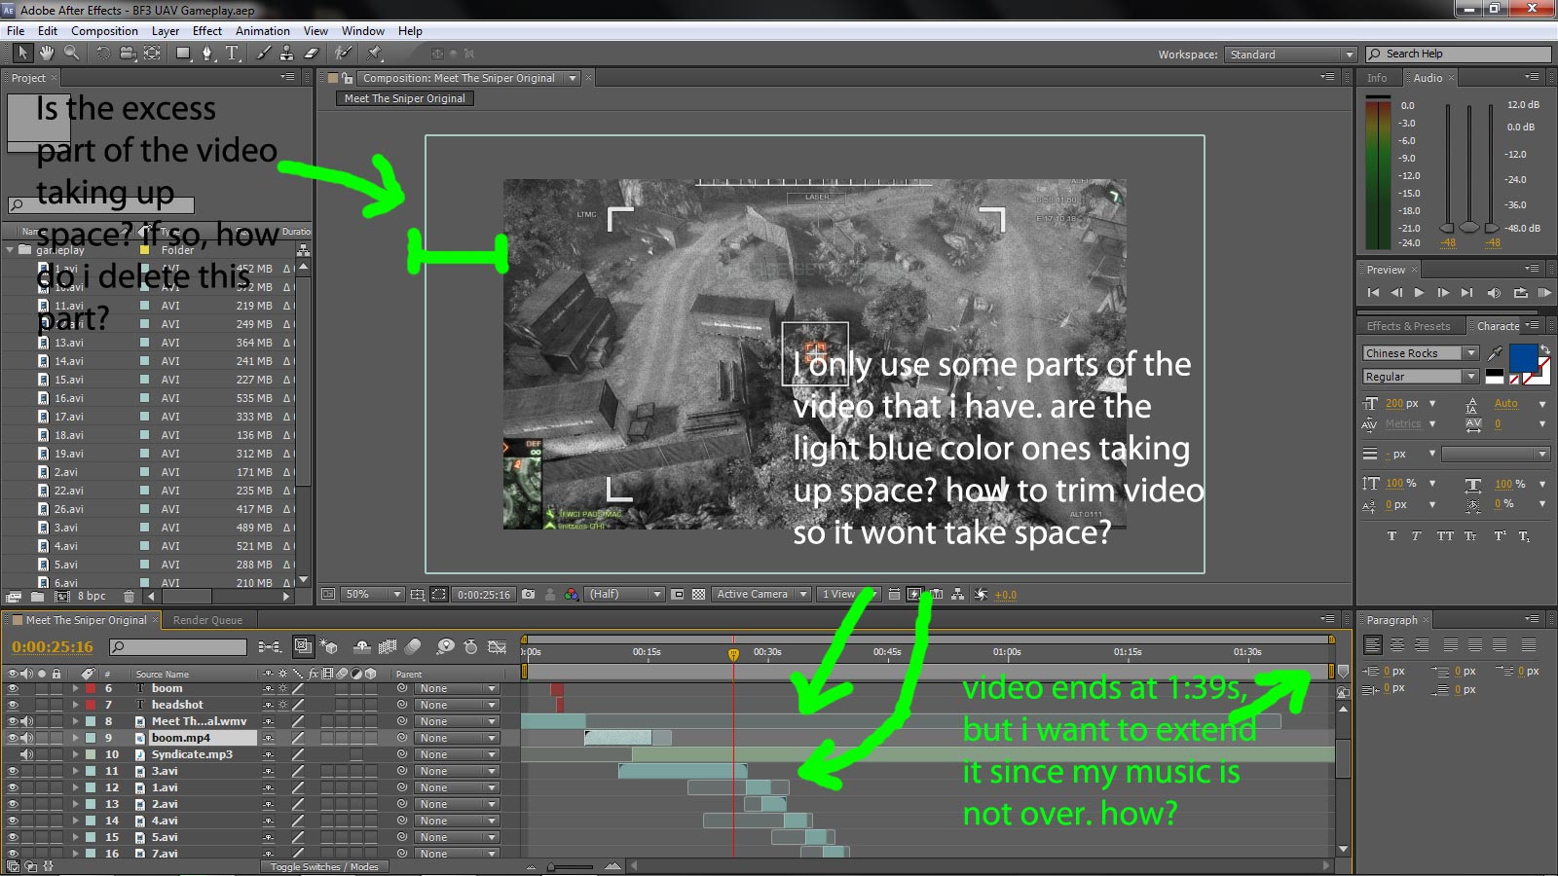
Task: Hide the boom text layer
Action: (x=13, y=688)
